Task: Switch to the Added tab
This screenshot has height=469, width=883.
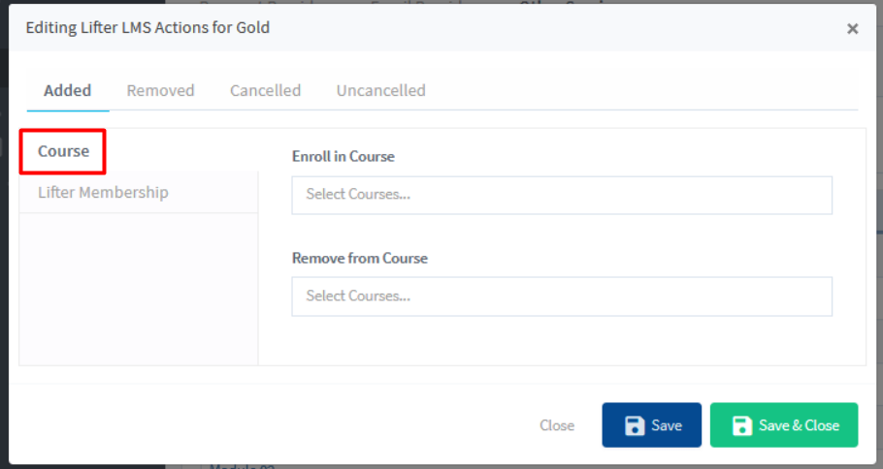Action: [67, 90]
